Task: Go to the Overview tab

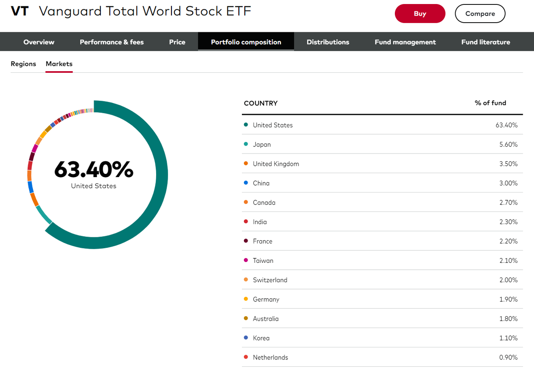Action: coord(39,42)
